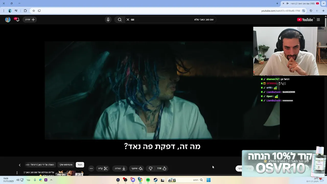Open the volume speaker tray icon
The width and height of the screenshot is (327, 184).
pyautogui.click(x=18, y=180)
